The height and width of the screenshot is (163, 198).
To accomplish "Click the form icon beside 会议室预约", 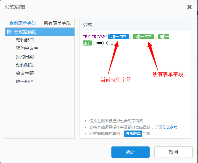I will tap(9, 32).
